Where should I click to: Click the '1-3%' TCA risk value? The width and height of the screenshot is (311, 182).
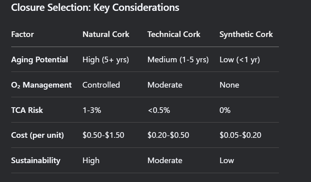pos(92,110)
